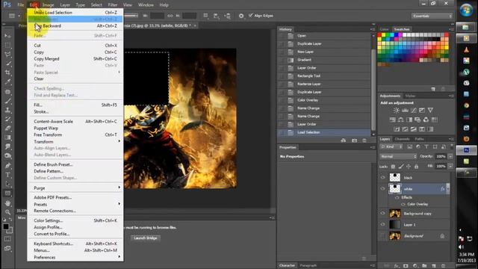Click the Launch Bridge button

click(146, 238)
